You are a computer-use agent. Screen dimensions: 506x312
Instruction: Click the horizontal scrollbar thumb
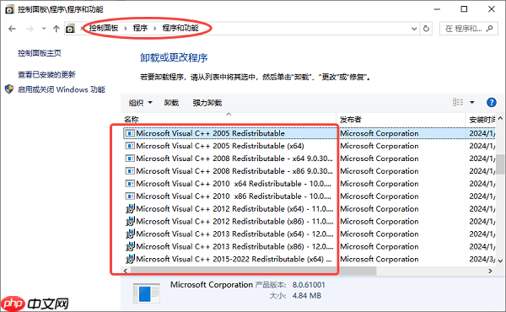click(x=253, y=271)
